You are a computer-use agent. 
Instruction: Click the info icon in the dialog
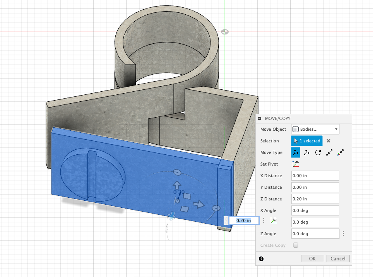261,259
